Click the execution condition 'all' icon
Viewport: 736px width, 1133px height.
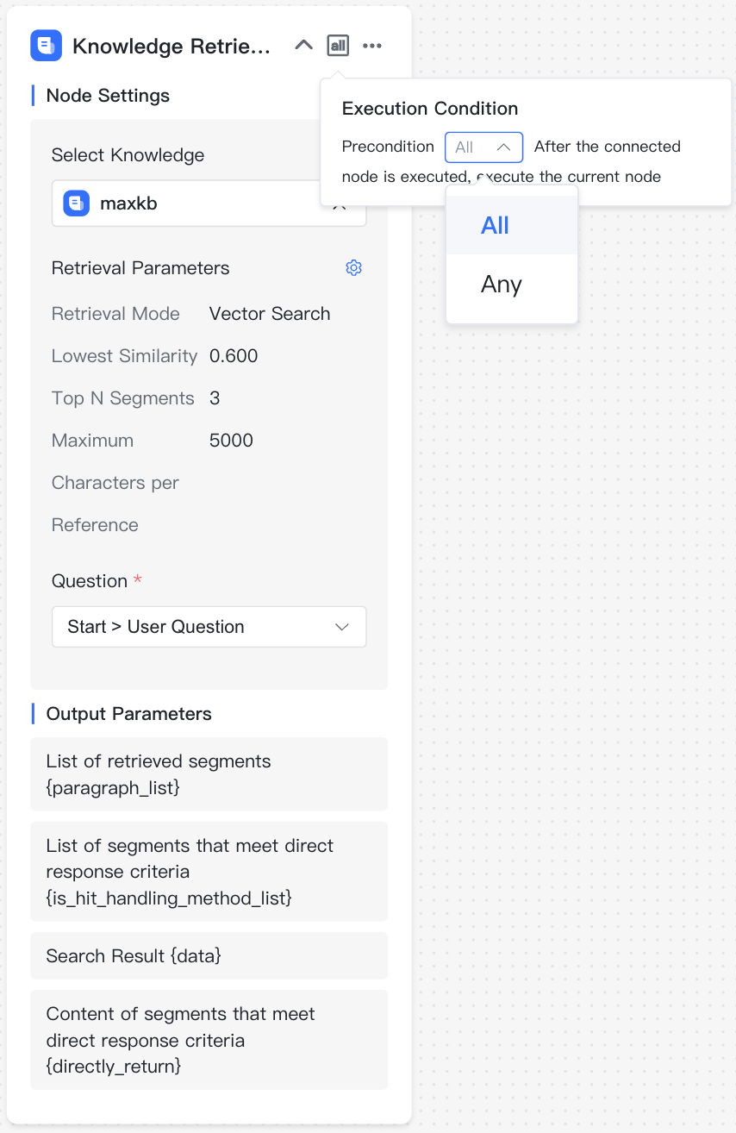coord(338,46)
